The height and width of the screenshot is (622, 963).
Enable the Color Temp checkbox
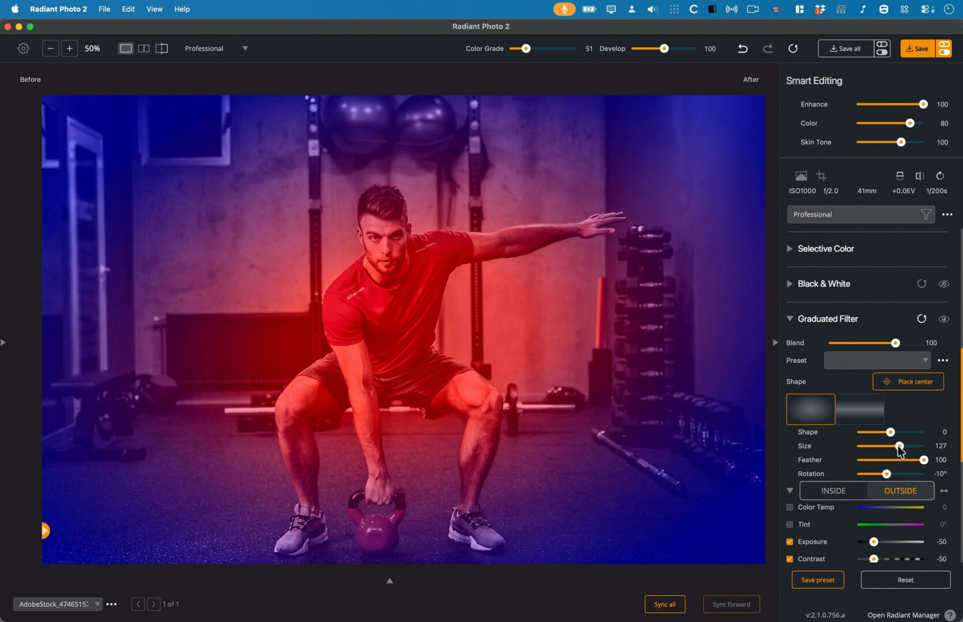(790, 507)
